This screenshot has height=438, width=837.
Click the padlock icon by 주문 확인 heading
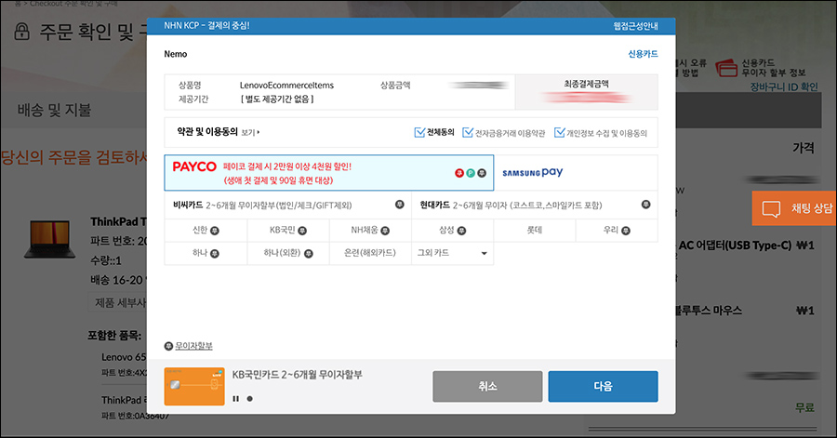pos(22,32)
